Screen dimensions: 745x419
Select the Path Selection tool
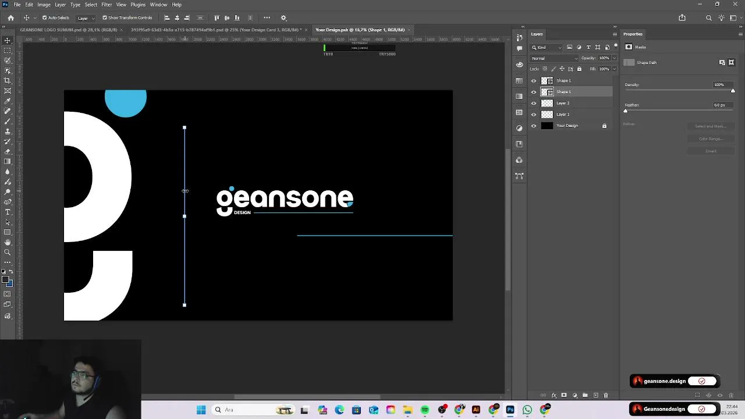(8, 222)
